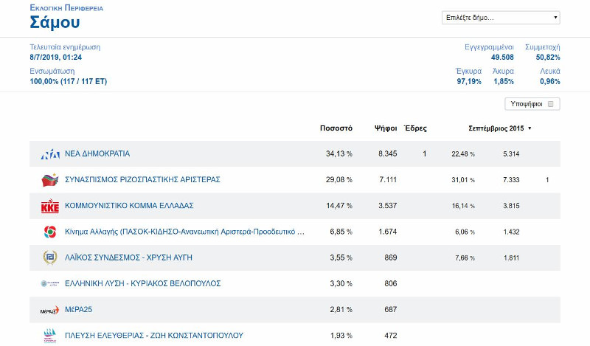Screen dimensions: 590x346
Task: Click the 806 votes cell
Action: tap(391, 283)
